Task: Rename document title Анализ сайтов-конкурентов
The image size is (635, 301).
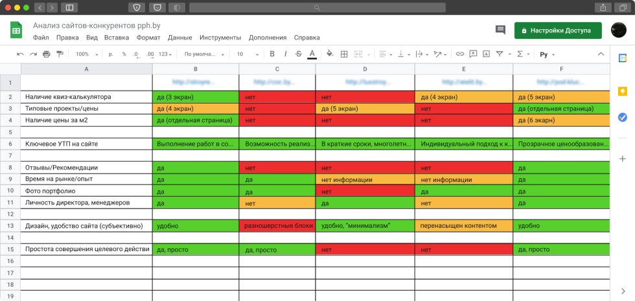Action: click(97, 25)
